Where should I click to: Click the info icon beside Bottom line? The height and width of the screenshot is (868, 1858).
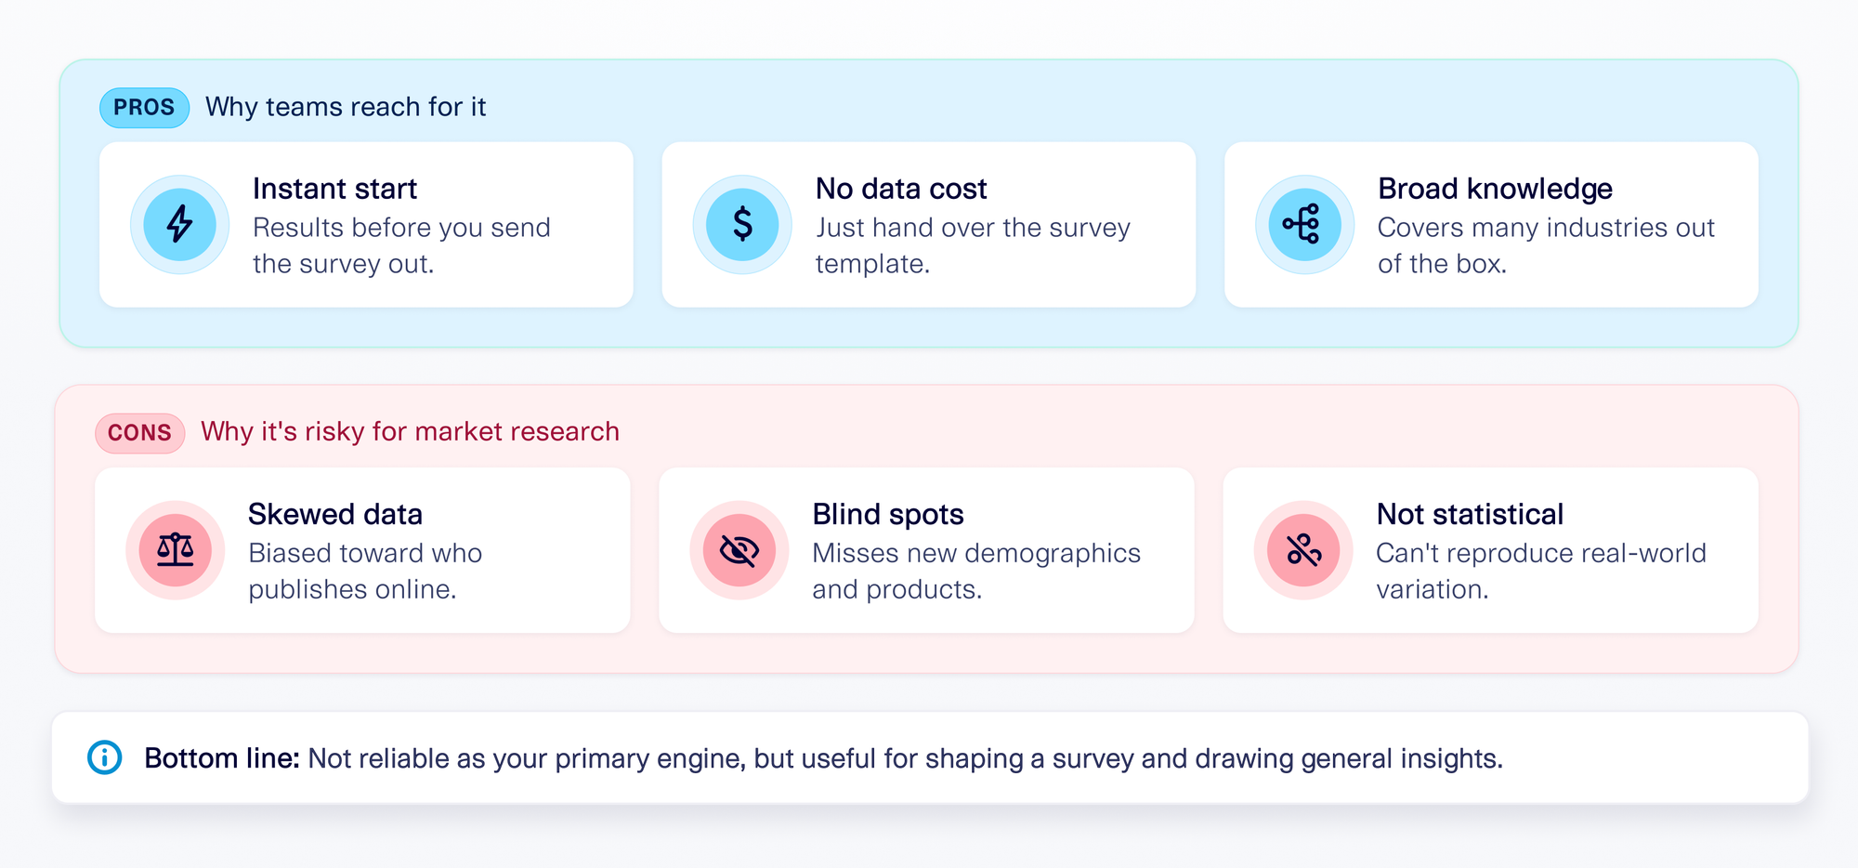point(105,757)
